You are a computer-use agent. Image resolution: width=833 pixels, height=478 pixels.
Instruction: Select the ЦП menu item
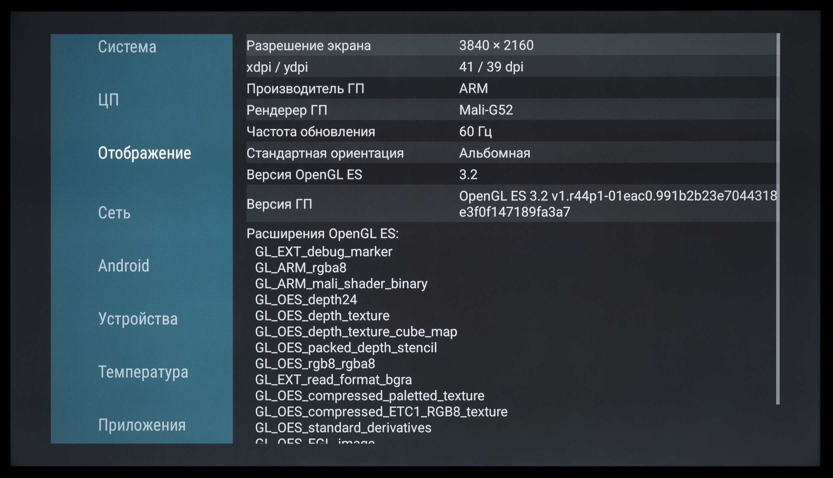[x=109, y=100]
